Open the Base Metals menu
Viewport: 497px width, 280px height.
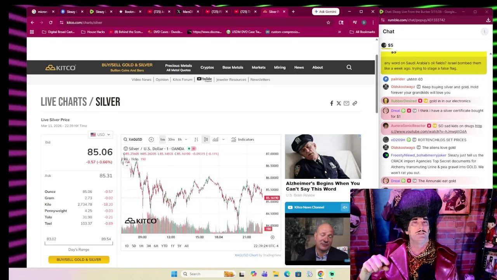click(233, 67)
